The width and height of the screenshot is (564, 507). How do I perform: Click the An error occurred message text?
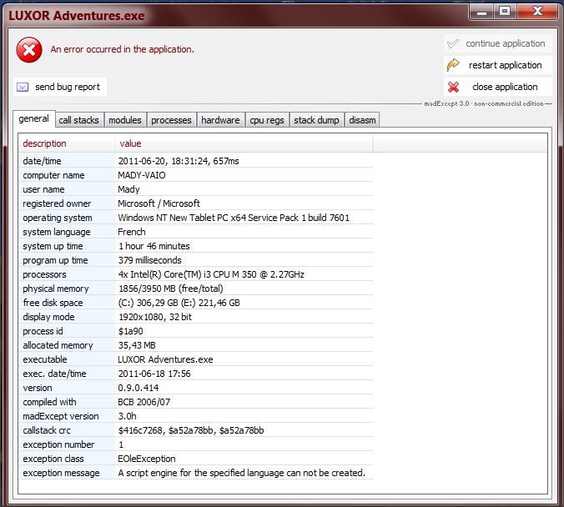[123, 49]
